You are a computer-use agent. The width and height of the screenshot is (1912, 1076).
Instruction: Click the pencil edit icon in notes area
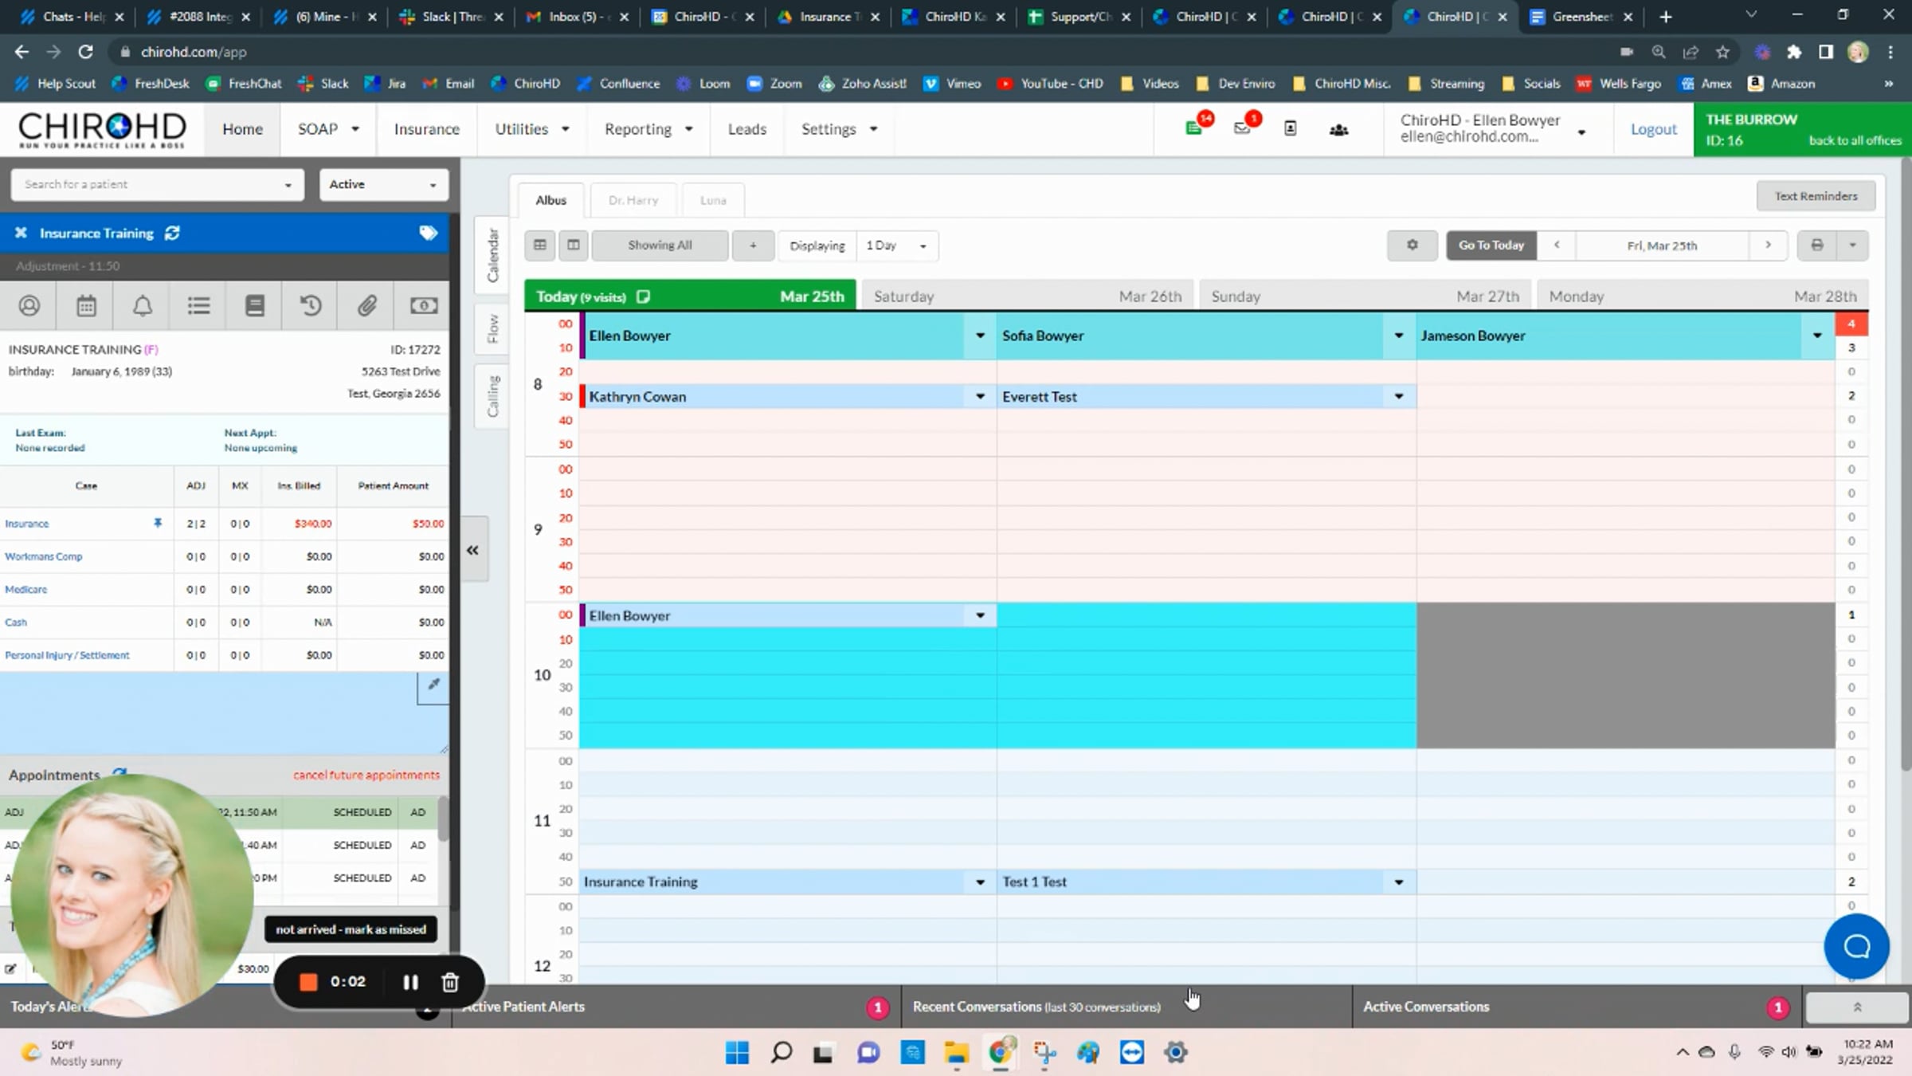[x=433, y=685]
